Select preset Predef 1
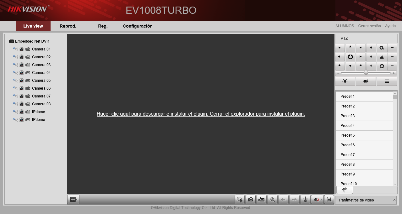402x214 pixels. tap(364, 97)
